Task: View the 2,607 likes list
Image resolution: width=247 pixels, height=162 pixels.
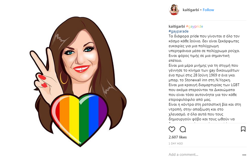Action: tap(178, 137)
